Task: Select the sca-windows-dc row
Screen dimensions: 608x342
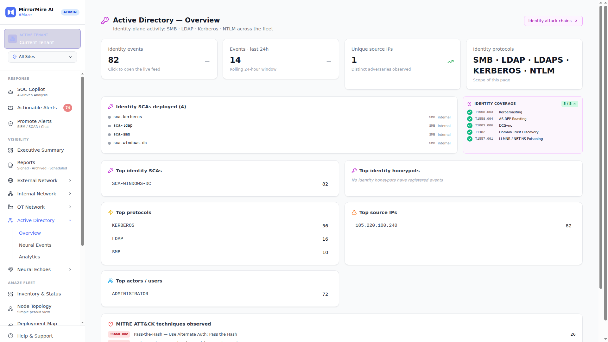Action: pos(279,143)
